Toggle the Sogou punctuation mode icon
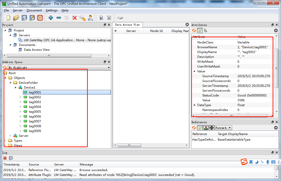Viewport: 281px width, 181px height. tap(262, 162)
